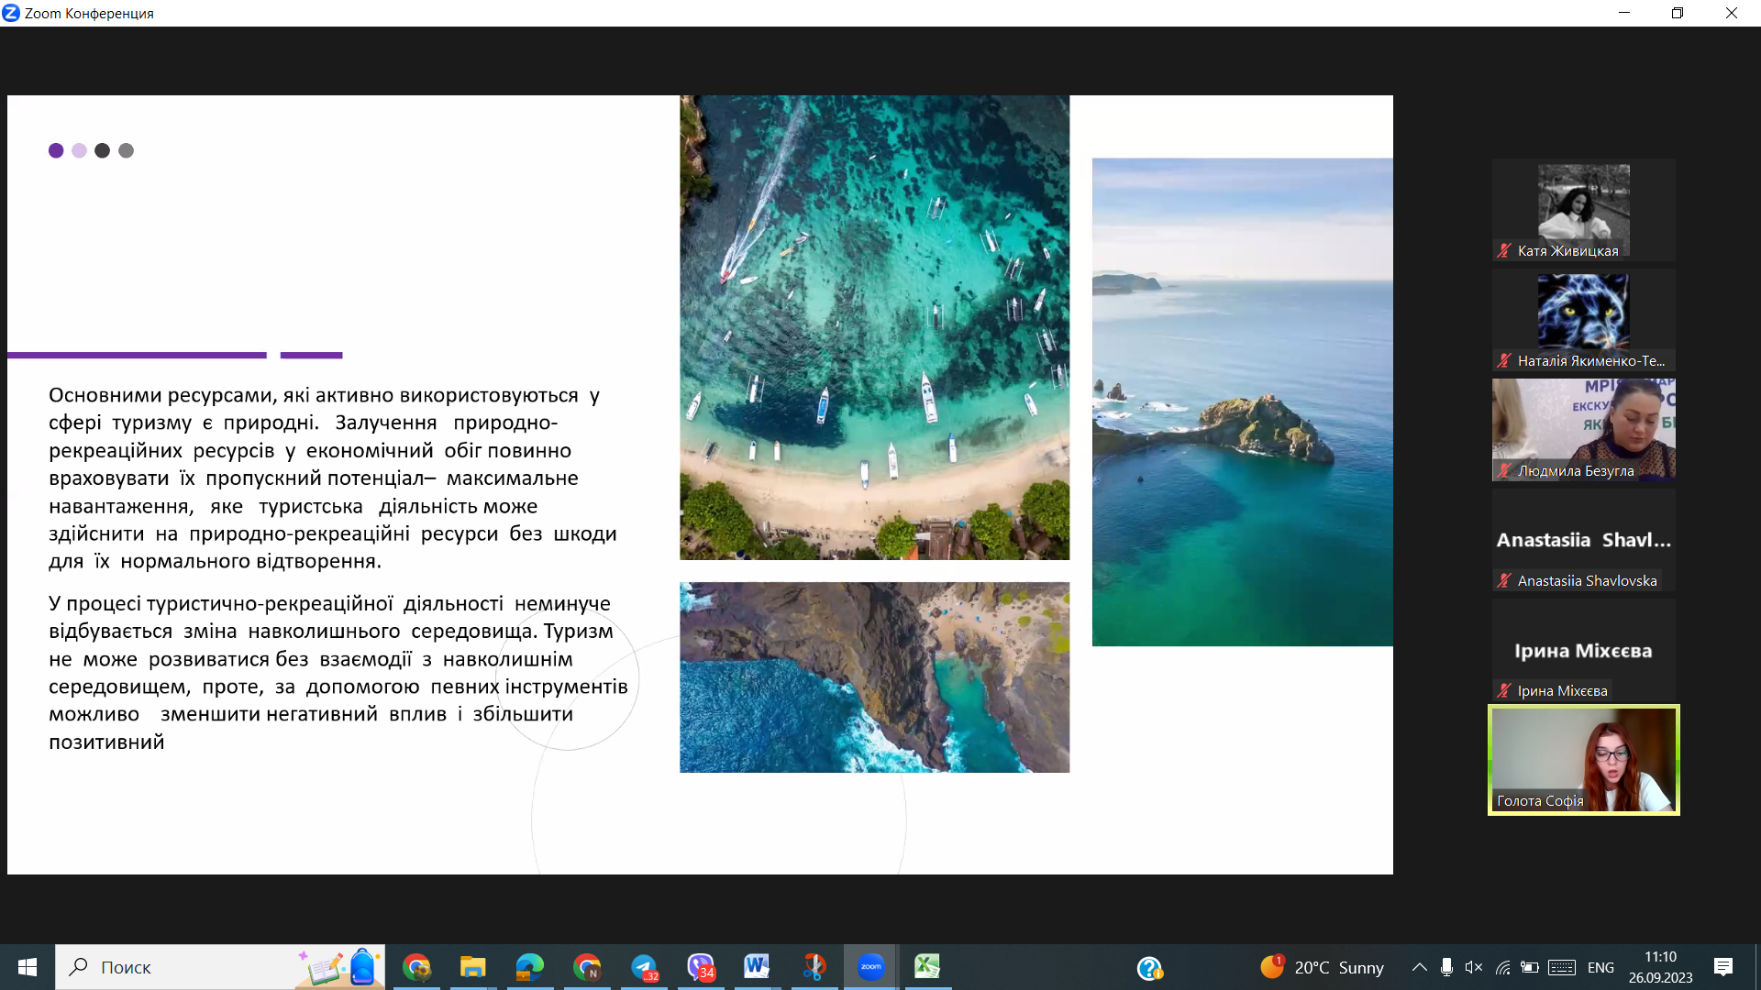The image size is (1761, 990).
Task: Open Excel from the taskbar
Action: (927, 967)
